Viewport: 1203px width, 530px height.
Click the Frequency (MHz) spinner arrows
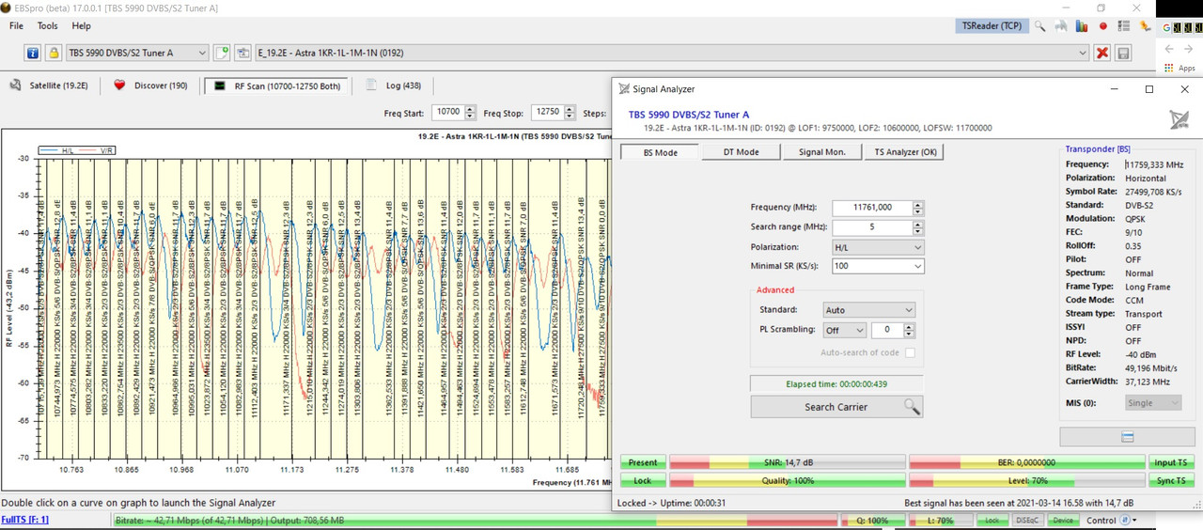[x=917, y=207]
